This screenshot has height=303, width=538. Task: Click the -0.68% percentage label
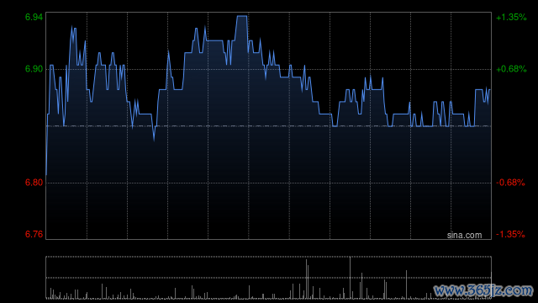click(510, 183)
